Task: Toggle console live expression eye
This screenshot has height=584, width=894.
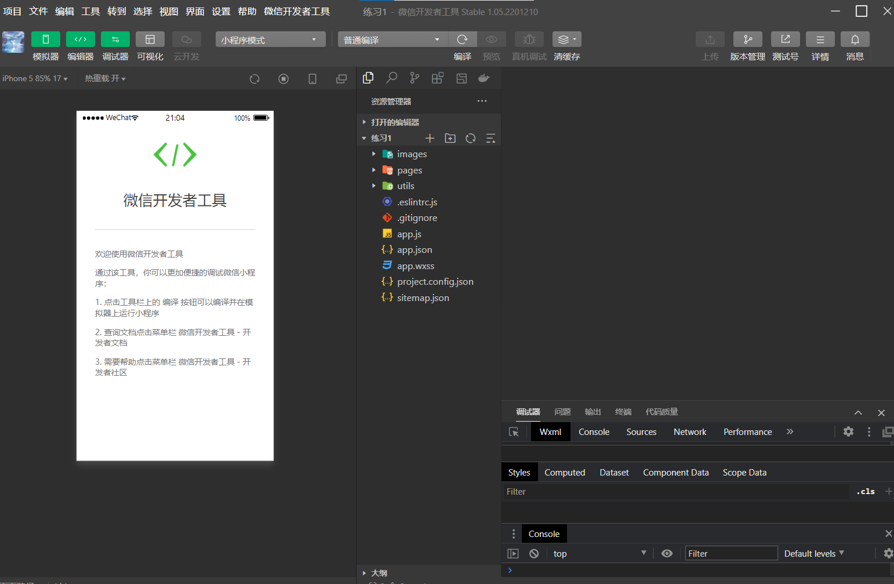Action: tap(667, 554)
